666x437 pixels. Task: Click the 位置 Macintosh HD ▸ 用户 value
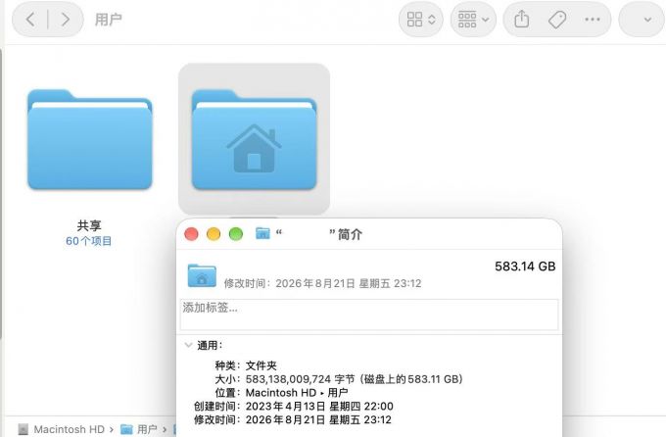click(x=297, y=393)
